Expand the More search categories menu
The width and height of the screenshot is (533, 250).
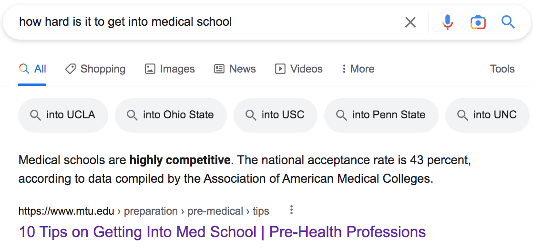coord(358,69)
